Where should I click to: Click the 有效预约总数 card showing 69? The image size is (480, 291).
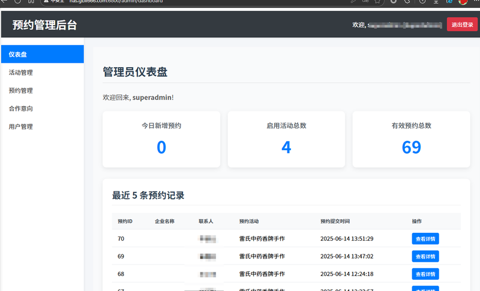click(411, 139)
